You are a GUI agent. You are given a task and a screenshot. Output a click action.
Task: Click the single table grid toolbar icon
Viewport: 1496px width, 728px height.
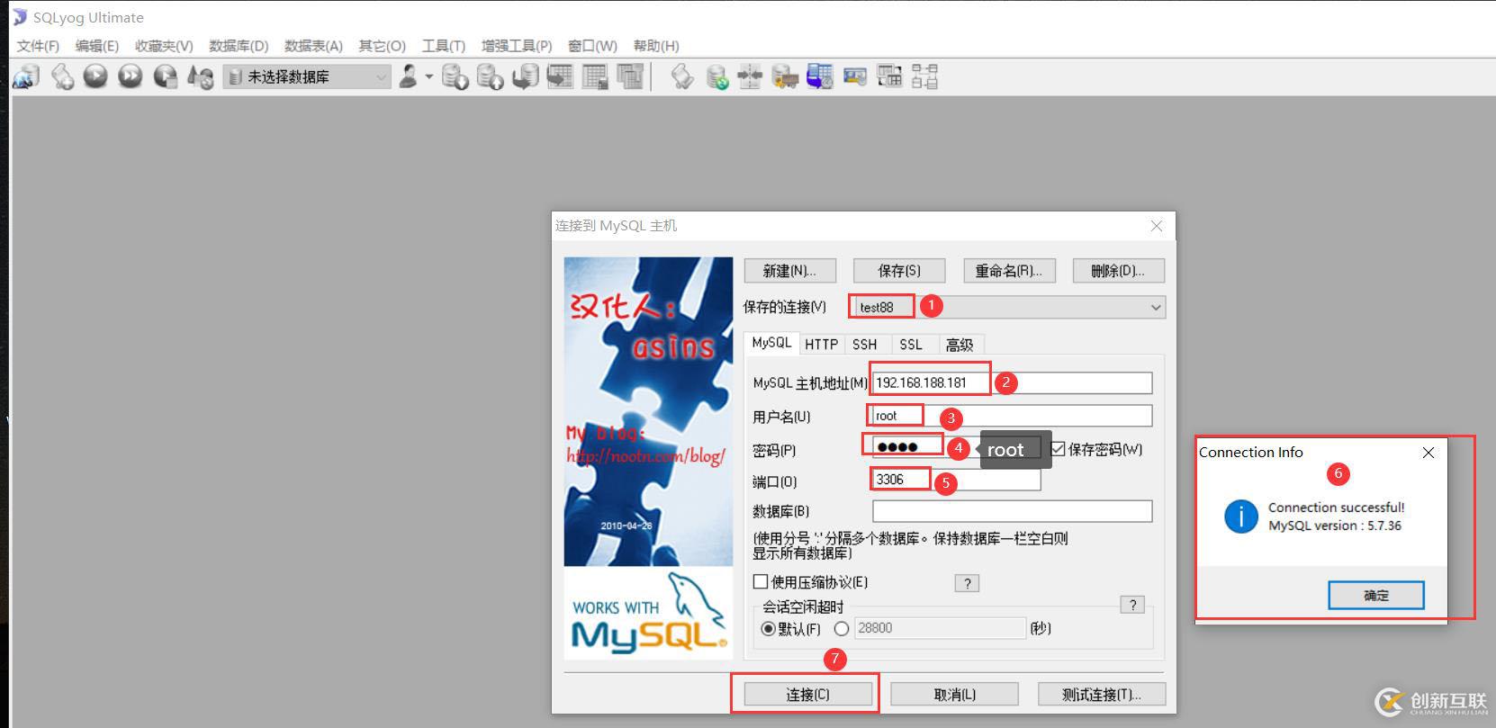[x=595, y=77]
